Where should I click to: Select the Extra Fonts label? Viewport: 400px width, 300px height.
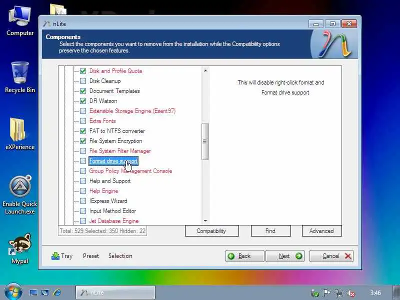coord(102,121)
